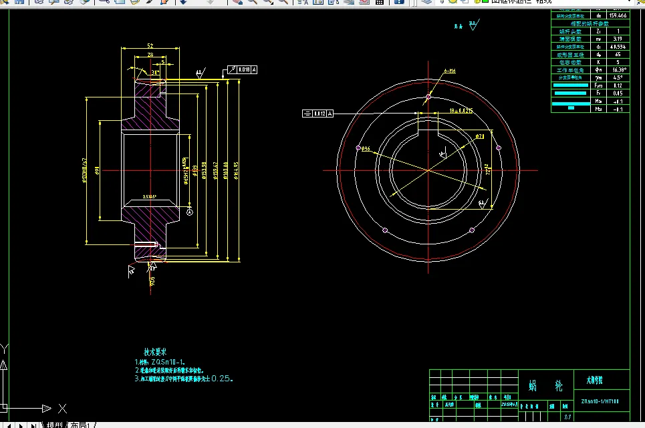Image resolution: width=645 pixels, height=428 pixels.
Task: Select the 轮 character in title block
Action: point(559,386)
